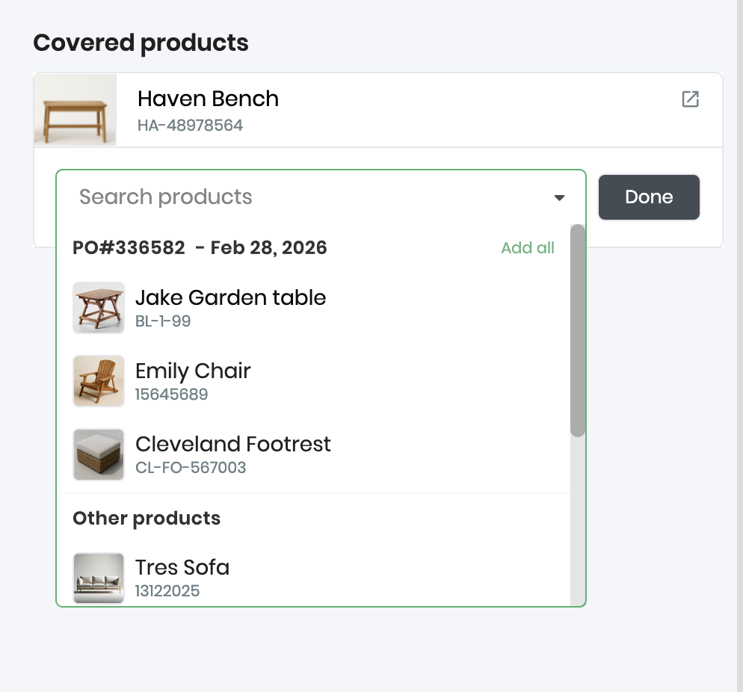The image size is (743, 692).
Task: Click the Other products section header
Action: pyautogui.click(x=147, y=519)
